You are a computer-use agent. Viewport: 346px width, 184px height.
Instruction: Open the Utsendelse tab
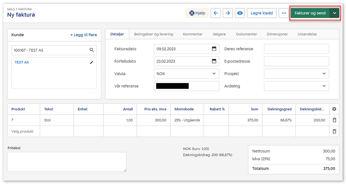click(307, 34)
